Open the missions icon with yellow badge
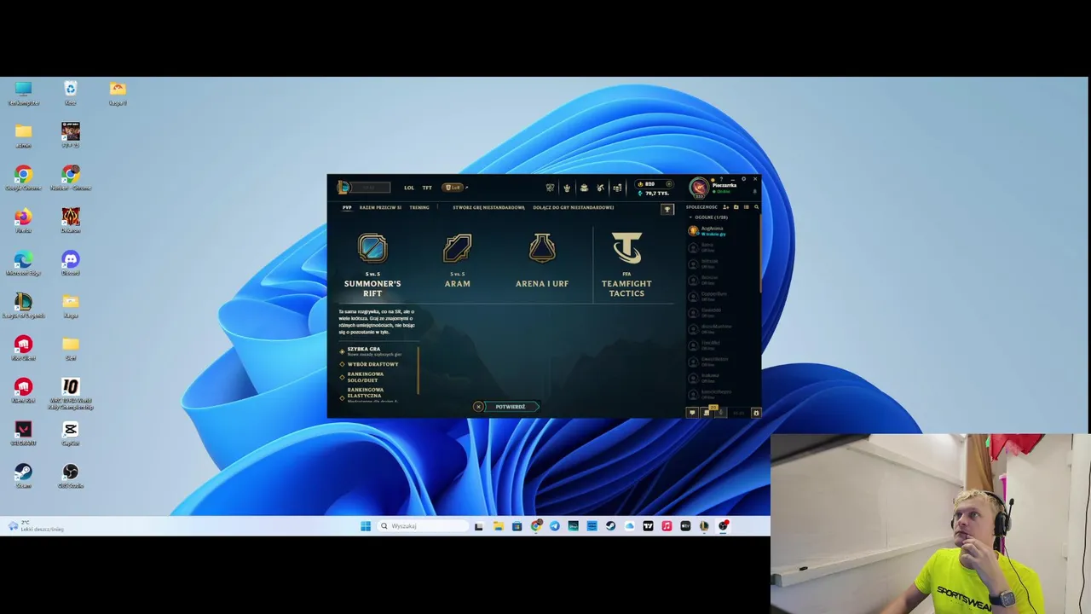This screenshot has height=614, width=1091. (707, 413)
